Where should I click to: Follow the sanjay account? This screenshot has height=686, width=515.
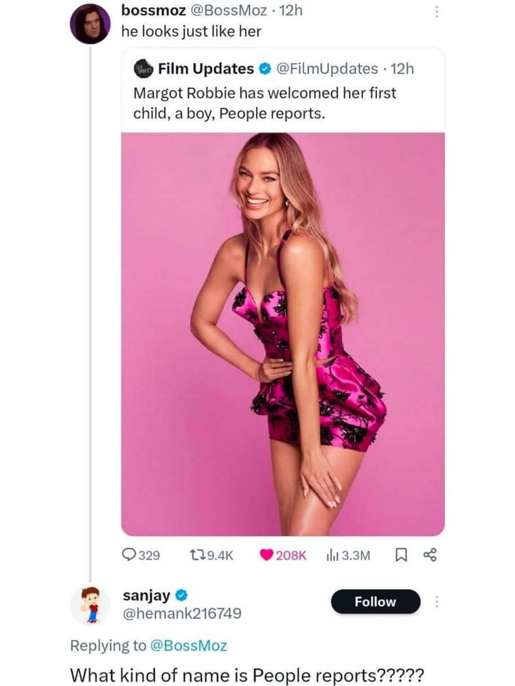click(375, 602)
